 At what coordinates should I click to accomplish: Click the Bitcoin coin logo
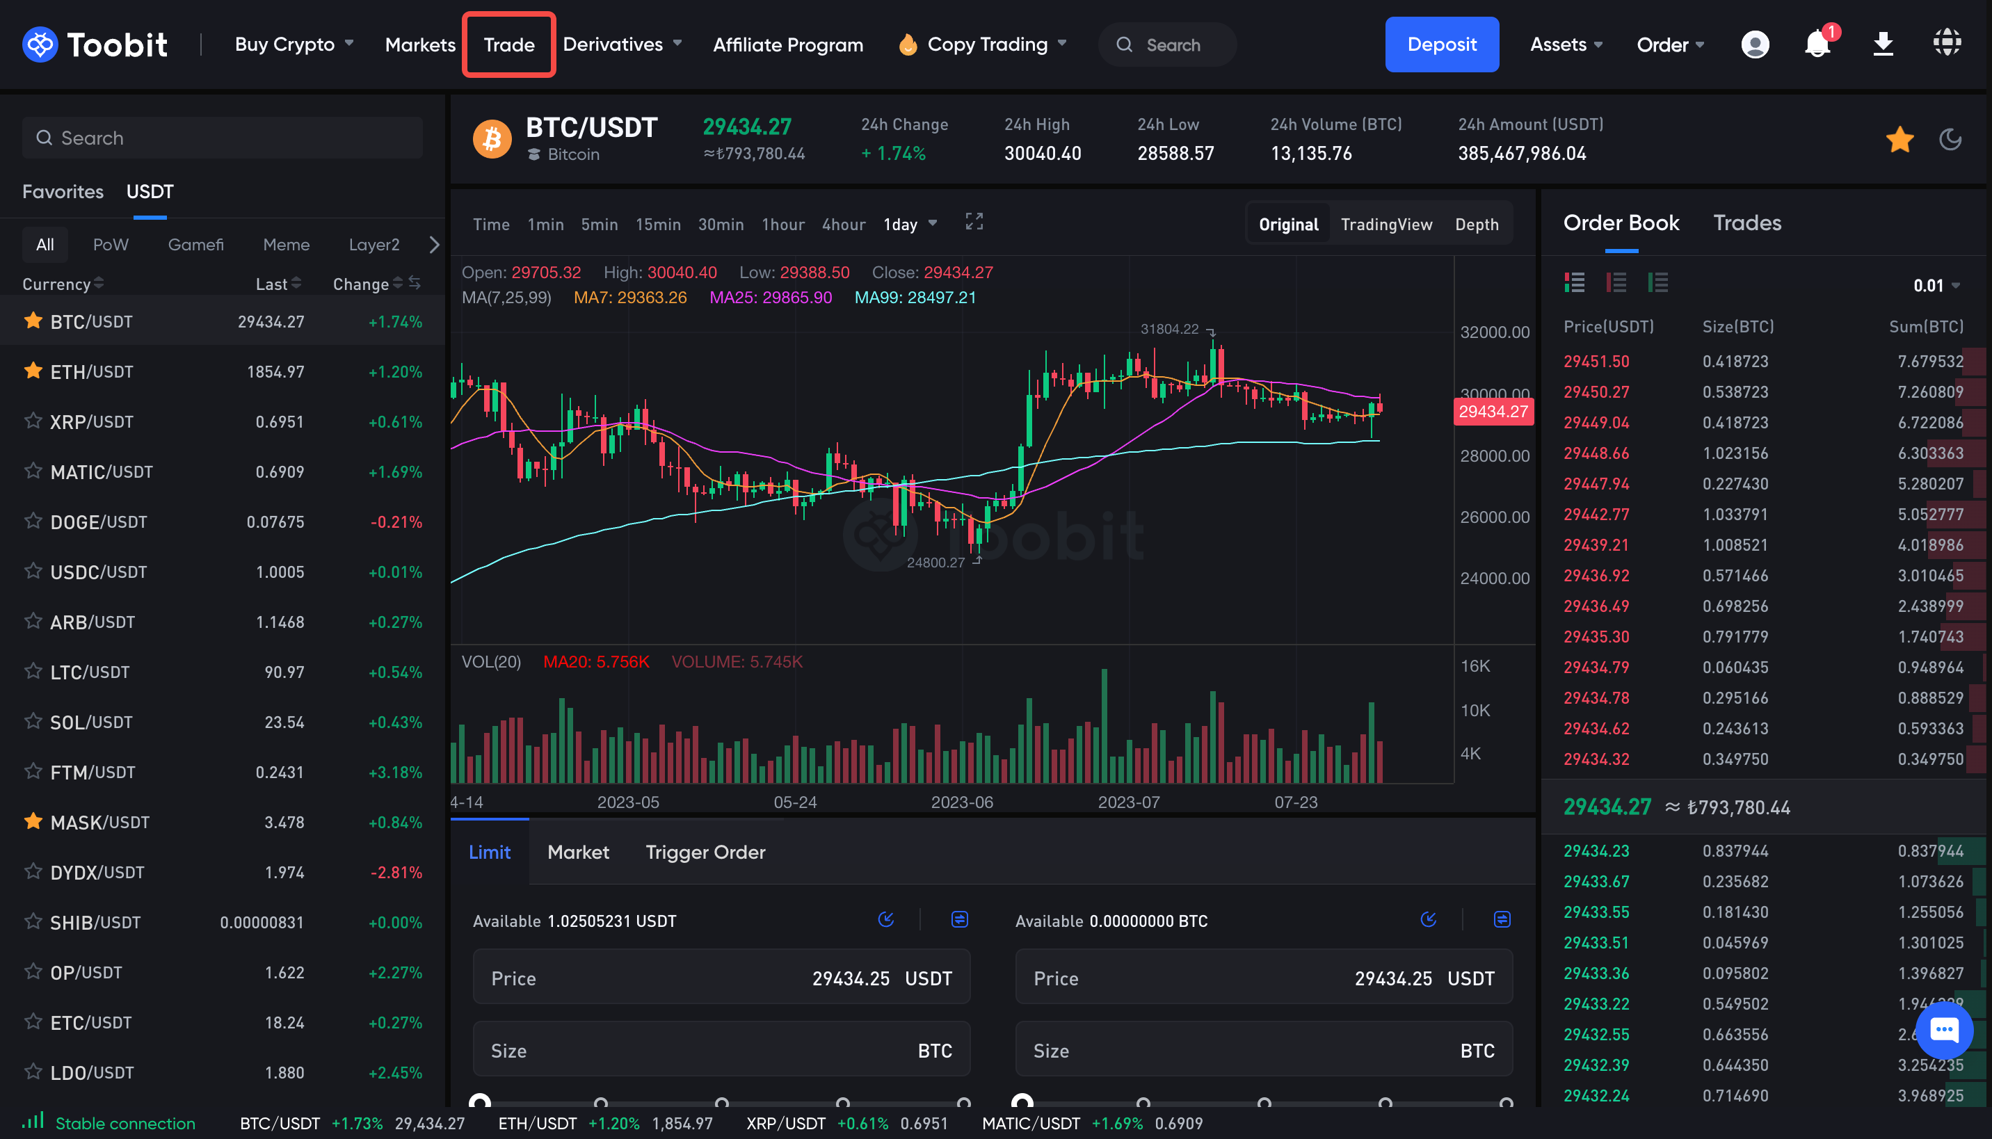[492, 139]
